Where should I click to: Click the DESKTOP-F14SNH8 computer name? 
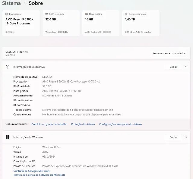(x=17, y=52)
